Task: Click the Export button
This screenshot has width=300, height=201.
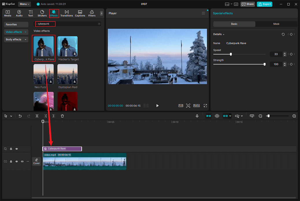Action: click(x=264, y=4)
